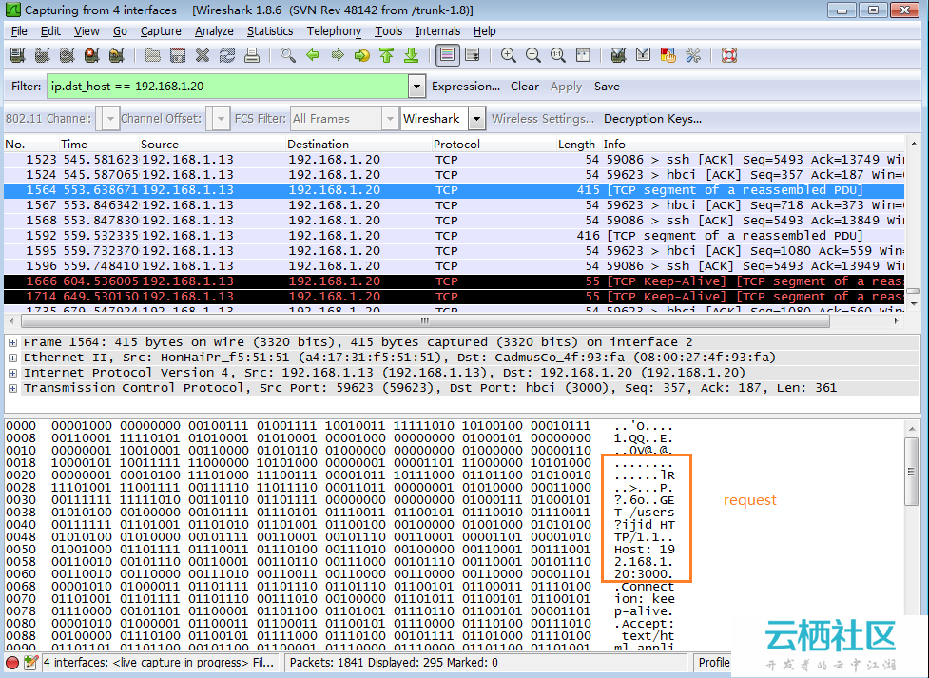Image resolution: width=929 pixels, height=678 pixels.
Task: Click the resize all columns icon
Action: click(x=583, y=56)
